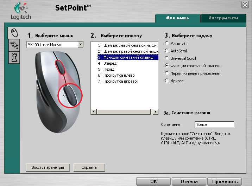252x186 pixels.
Task: Click the OK button
Action: point(153,181)
